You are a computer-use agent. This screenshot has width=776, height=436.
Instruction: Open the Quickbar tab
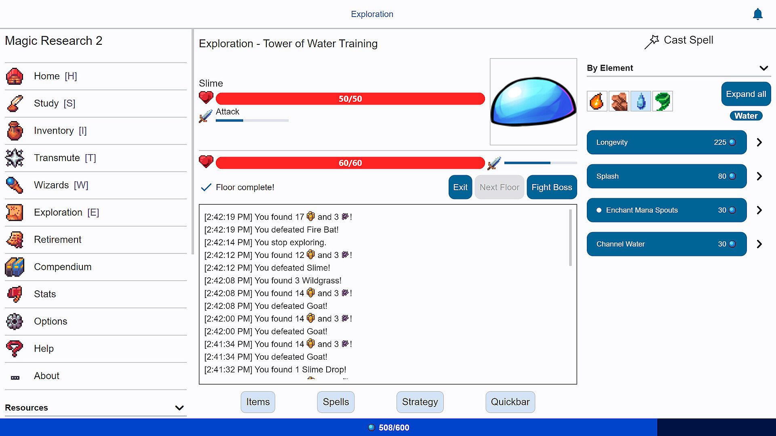tap(510, 402)
